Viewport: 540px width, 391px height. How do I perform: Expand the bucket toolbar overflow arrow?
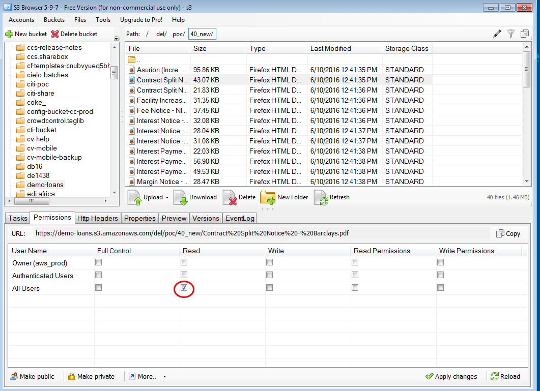coord(117,38)
